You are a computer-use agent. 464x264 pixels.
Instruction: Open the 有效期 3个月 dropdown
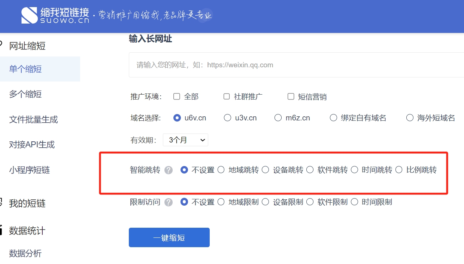click(x=185, y=140)
